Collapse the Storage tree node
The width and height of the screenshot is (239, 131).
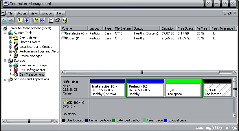tap(5, 61)
